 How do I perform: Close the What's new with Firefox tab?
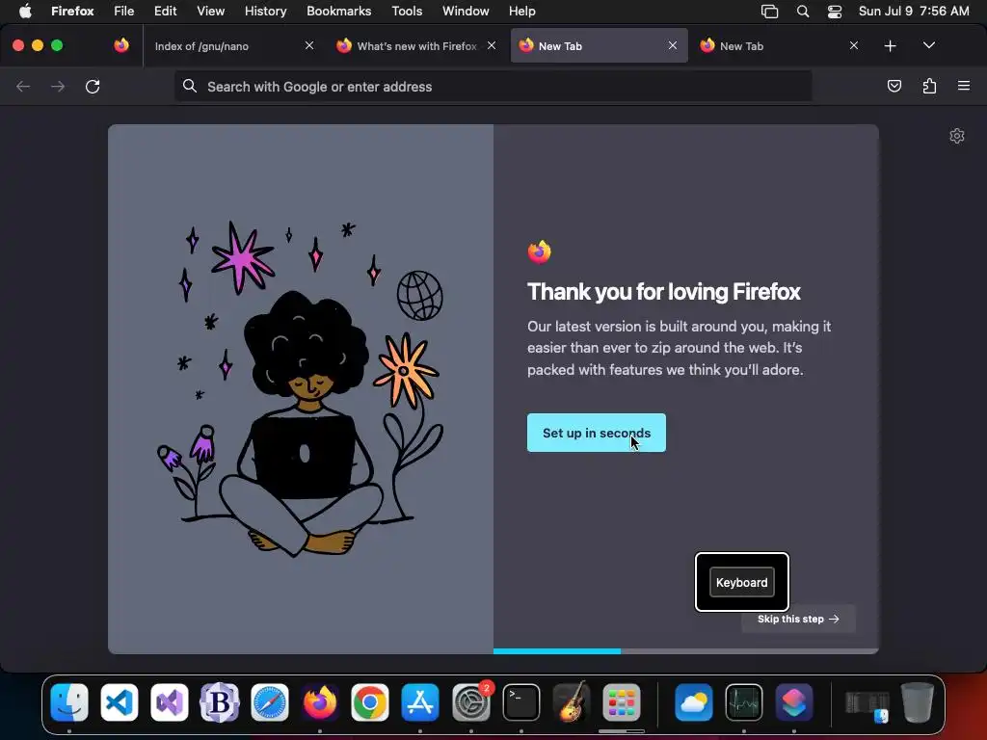491,45
